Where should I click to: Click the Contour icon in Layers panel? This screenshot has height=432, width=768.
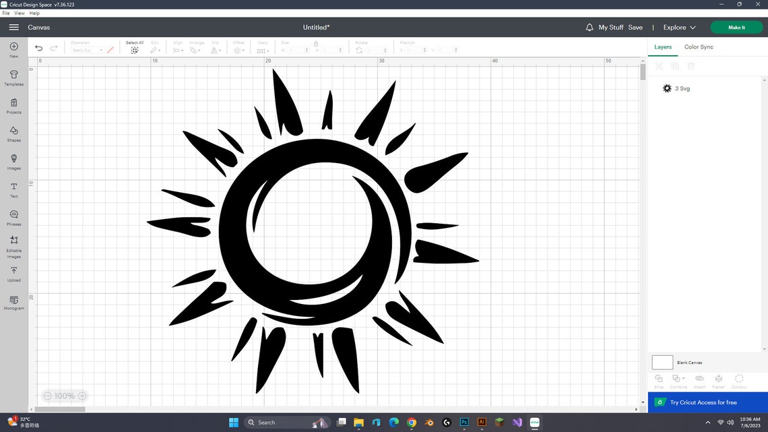(x=739, y=379)
